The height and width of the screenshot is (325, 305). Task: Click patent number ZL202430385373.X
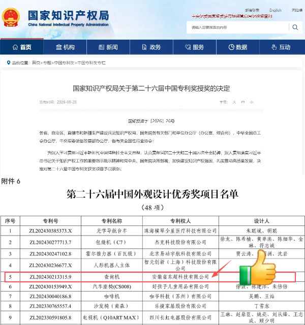point(50,231)
